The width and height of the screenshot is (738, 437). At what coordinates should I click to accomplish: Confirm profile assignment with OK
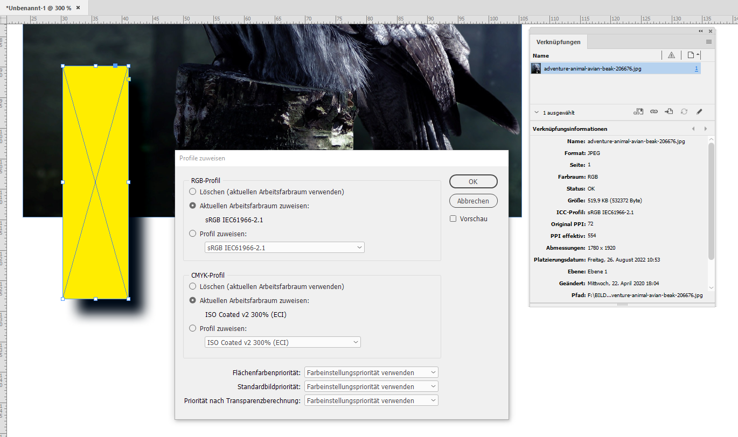click(x=473, y=181)
